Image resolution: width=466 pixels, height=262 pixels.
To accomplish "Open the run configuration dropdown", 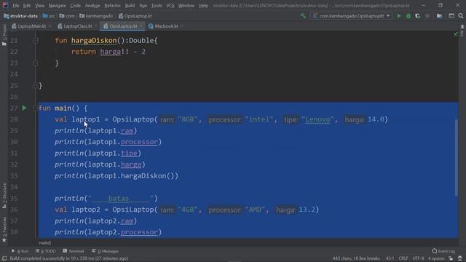I will (351, 16).
